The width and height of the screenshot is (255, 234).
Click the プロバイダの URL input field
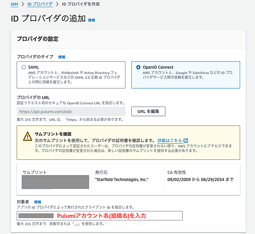pyautogui.click(x=71, y=112)
